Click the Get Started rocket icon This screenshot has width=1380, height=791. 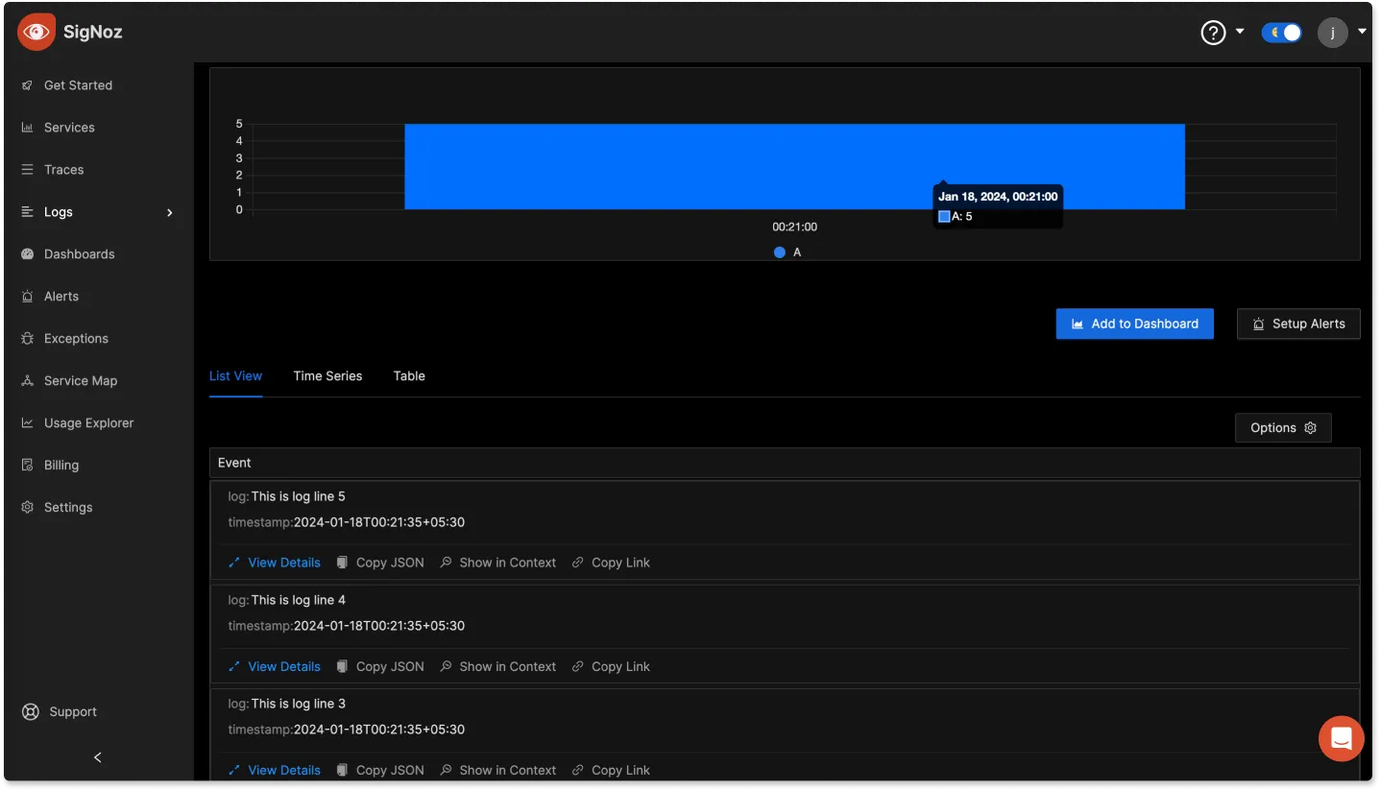pos(27,85)
